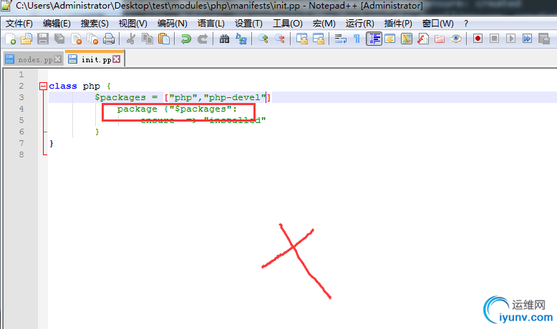Open Replace with the Replace icon

point(241,39)
